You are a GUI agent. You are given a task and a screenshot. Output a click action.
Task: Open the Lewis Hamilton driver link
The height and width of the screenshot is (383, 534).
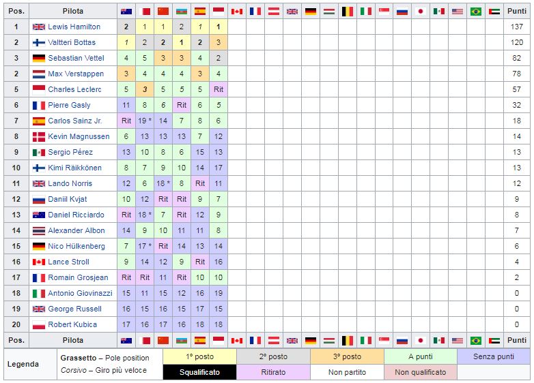[74, 27]
